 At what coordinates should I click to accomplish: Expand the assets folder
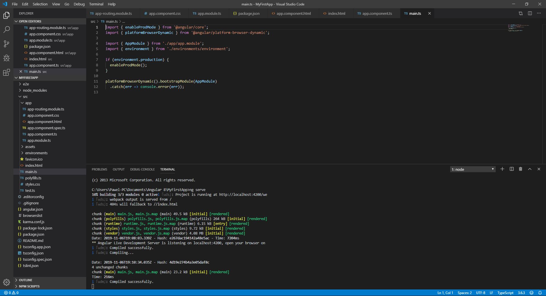(x=50, y=147)
